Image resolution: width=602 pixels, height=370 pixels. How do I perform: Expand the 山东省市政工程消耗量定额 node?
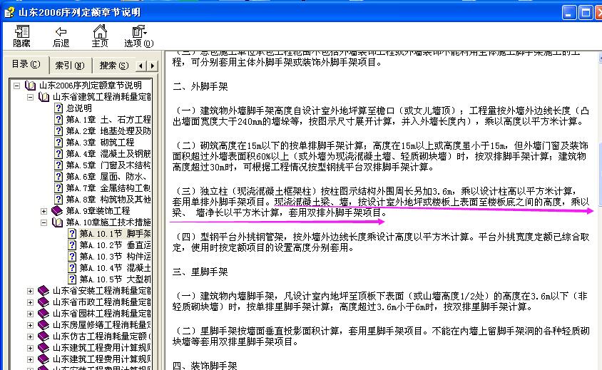(x=30, y=302)
